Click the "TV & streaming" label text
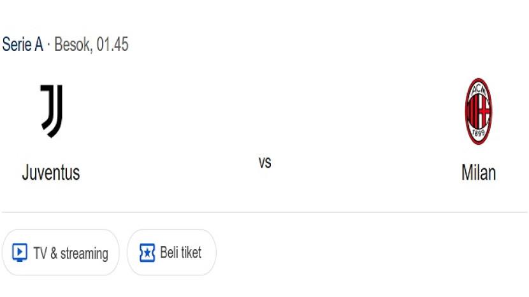Image resolution: width=529 pixels, height=297 pixels. 71,253
